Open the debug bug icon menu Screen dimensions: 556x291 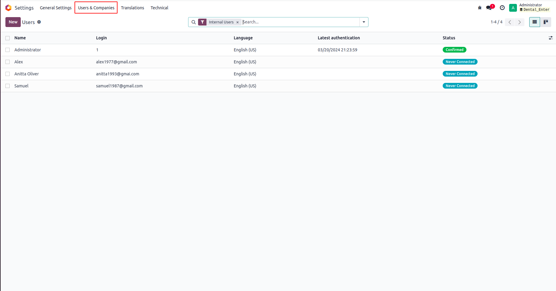[x=480, y=8]
